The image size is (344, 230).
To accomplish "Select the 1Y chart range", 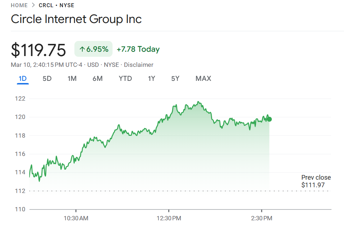I will click(152, 78).
